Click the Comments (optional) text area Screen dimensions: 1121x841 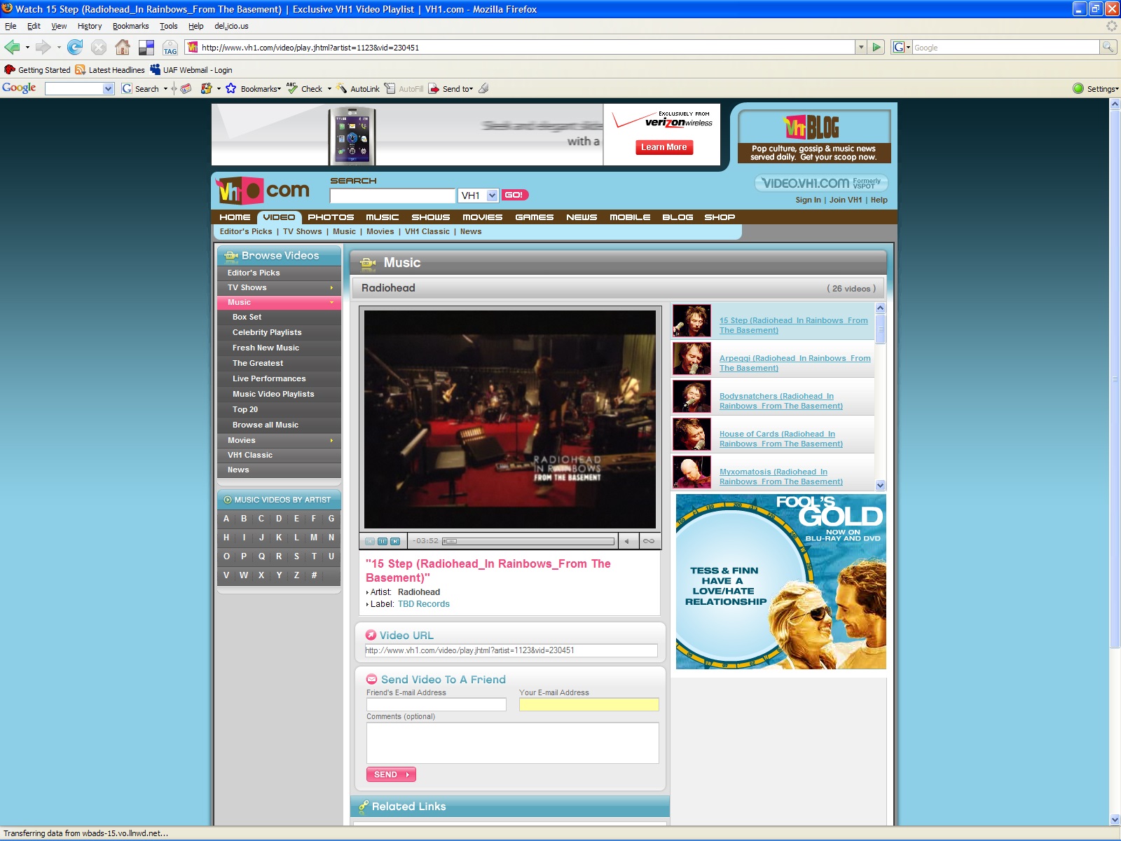click(x=512, y=743)
